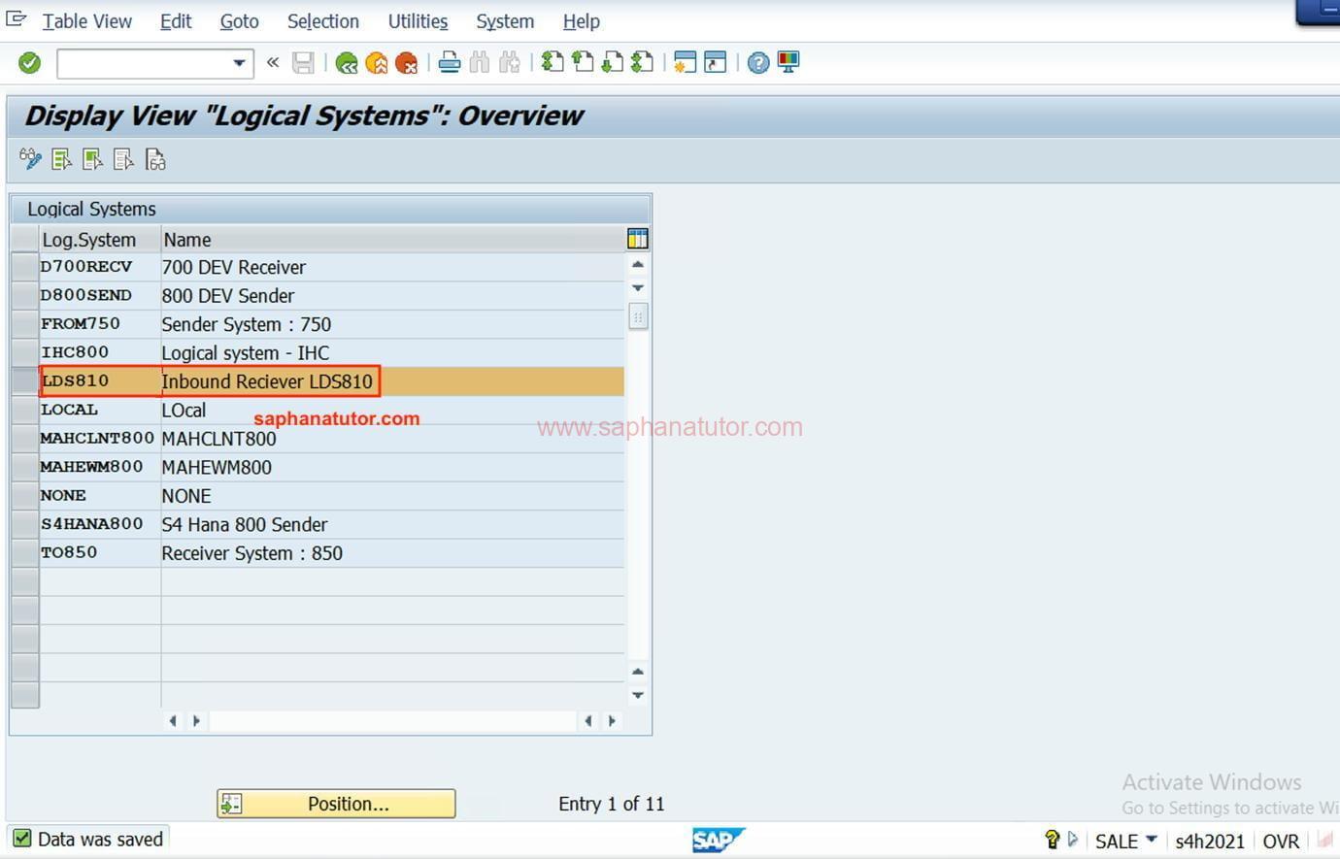The image size is (1340, 859).
Task: Open the Table View menu
Action: pos(87,21)
